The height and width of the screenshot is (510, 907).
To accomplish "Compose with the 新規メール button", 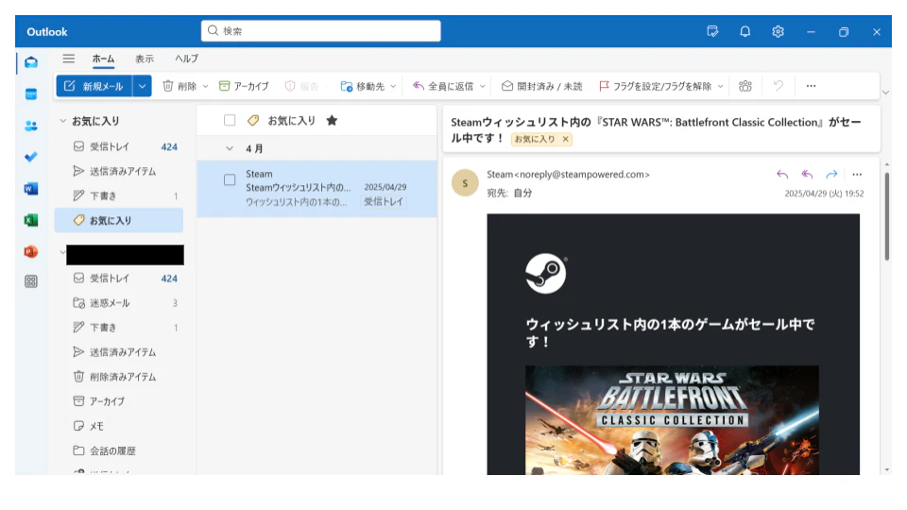I will 94,86.
